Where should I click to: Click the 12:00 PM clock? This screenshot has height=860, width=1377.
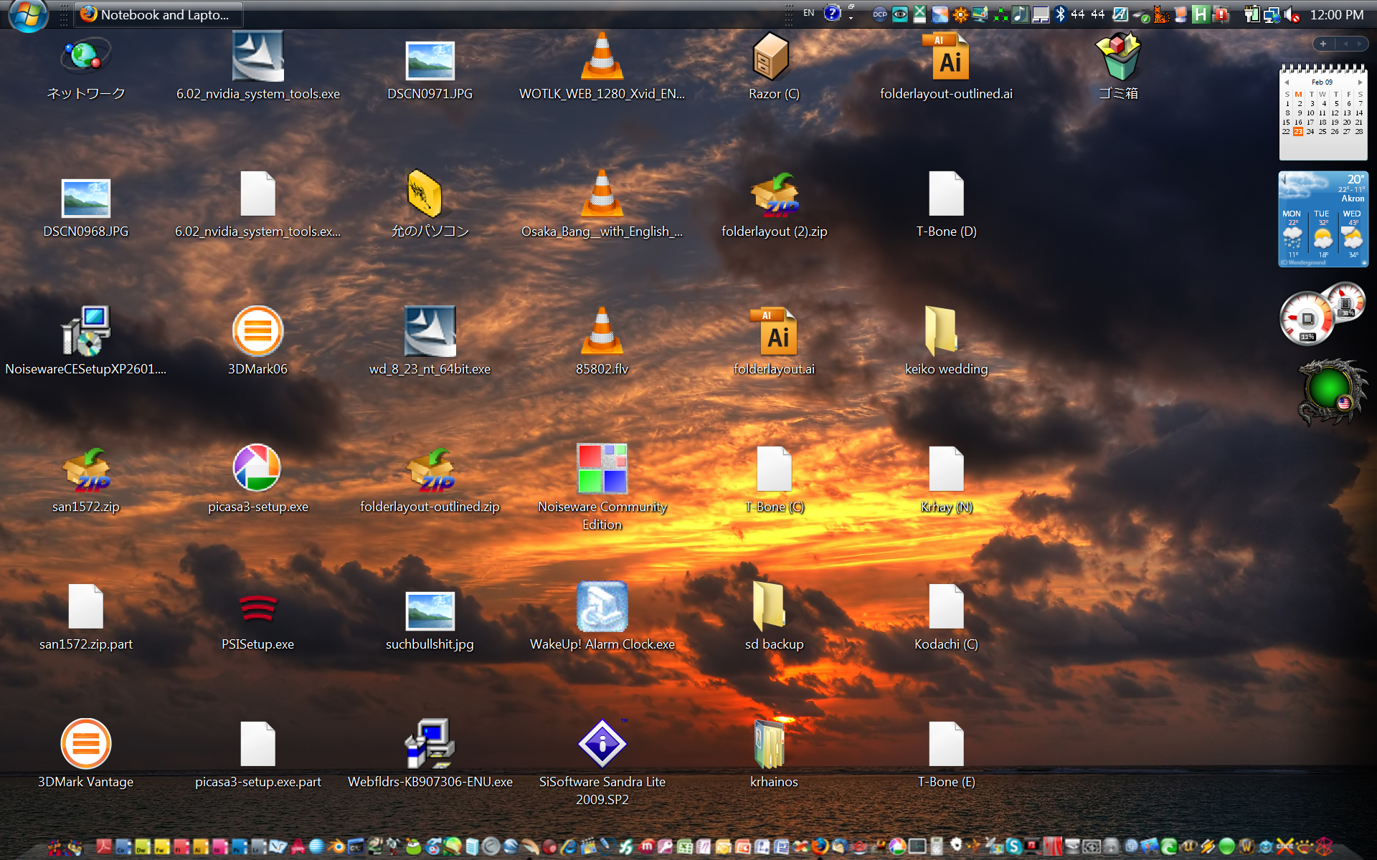(x=1336, y=15)
